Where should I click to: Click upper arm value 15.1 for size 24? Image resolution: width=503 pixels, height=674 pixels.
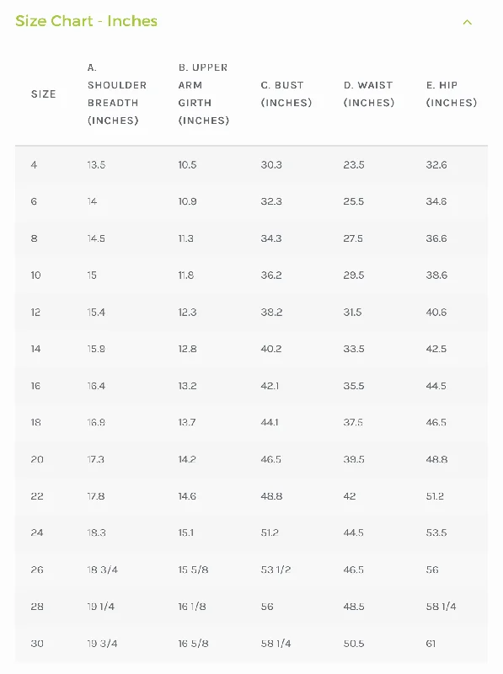coord(186,532)
